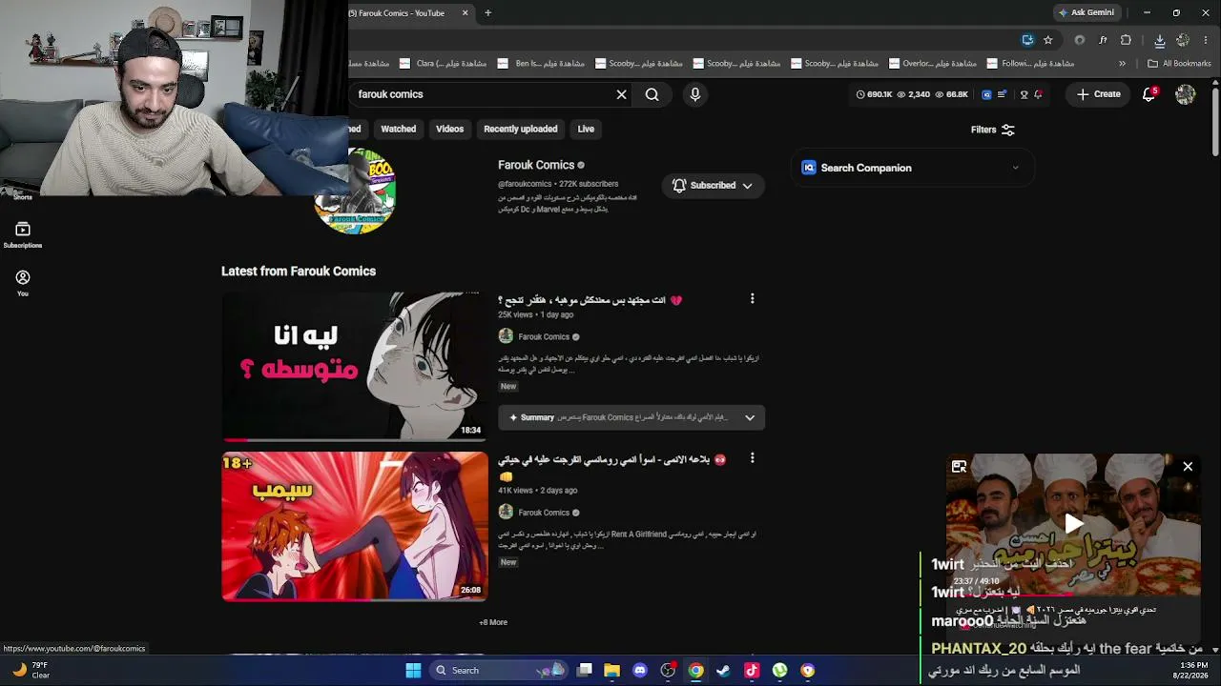This screenshot has width=1221, height=686.
Task: Play the miniplayer video
Action: click(1074, 523)
